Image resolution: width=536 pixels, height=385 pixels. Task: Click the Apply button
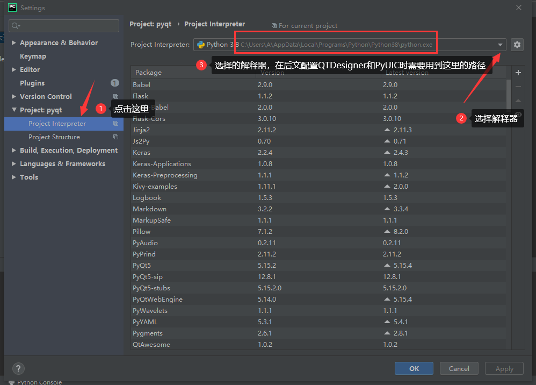[504, 368]
